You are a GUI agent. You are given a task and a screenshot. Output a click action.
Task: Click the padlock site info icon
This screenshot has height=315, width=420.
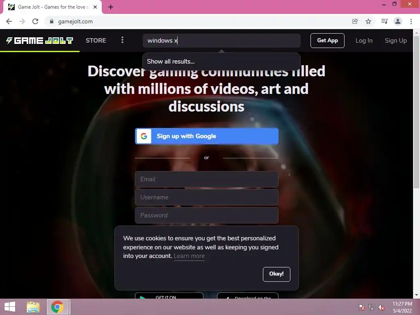click(x=52, y=21)
